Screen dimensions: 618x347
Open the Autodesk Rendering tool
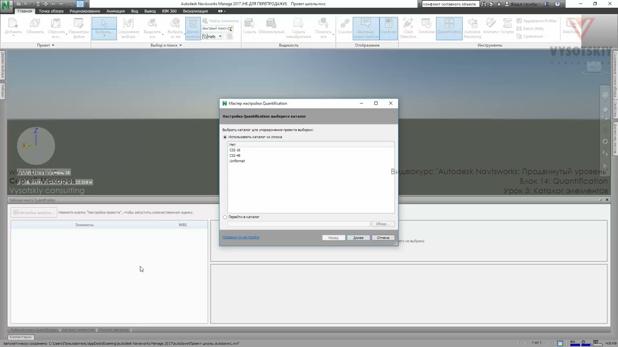[x=472, y=27]
